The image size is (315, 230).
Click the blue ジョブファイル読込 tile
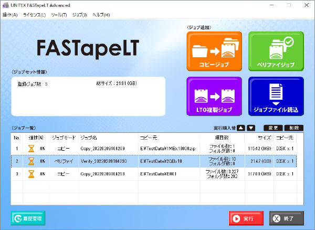[276, 96]
